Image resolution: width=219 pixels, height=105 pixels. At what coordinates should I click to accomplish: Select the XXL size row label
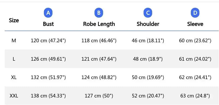click(x=14, y=96)
